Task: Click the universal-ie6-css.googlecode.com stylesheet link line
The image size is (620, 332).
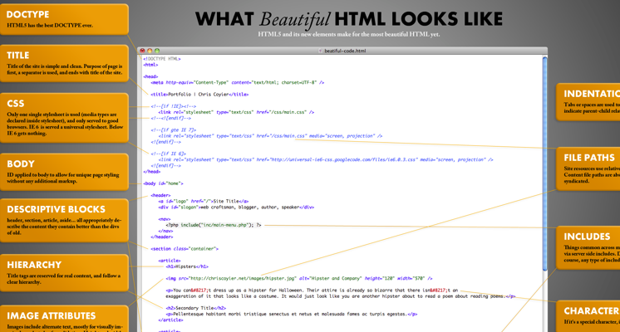Action: tap(326, 159)
